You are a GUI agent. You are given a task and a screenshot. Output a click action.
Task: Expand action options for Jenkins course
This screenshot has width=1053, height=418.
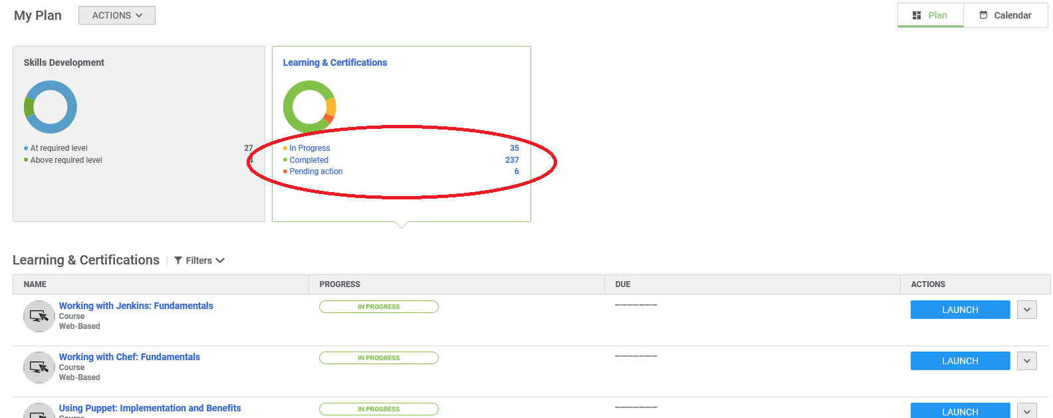[1026, 310]
